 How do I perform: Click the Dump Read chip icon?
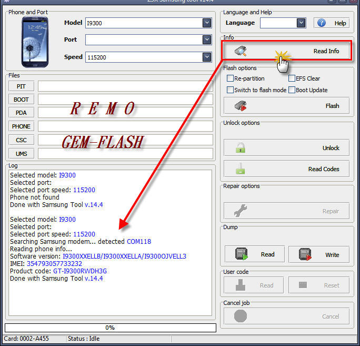(x=242, y=254)
